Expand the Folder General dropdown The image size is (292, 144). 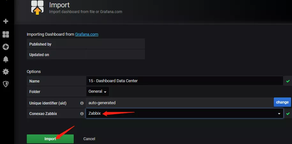click(98, 91)
